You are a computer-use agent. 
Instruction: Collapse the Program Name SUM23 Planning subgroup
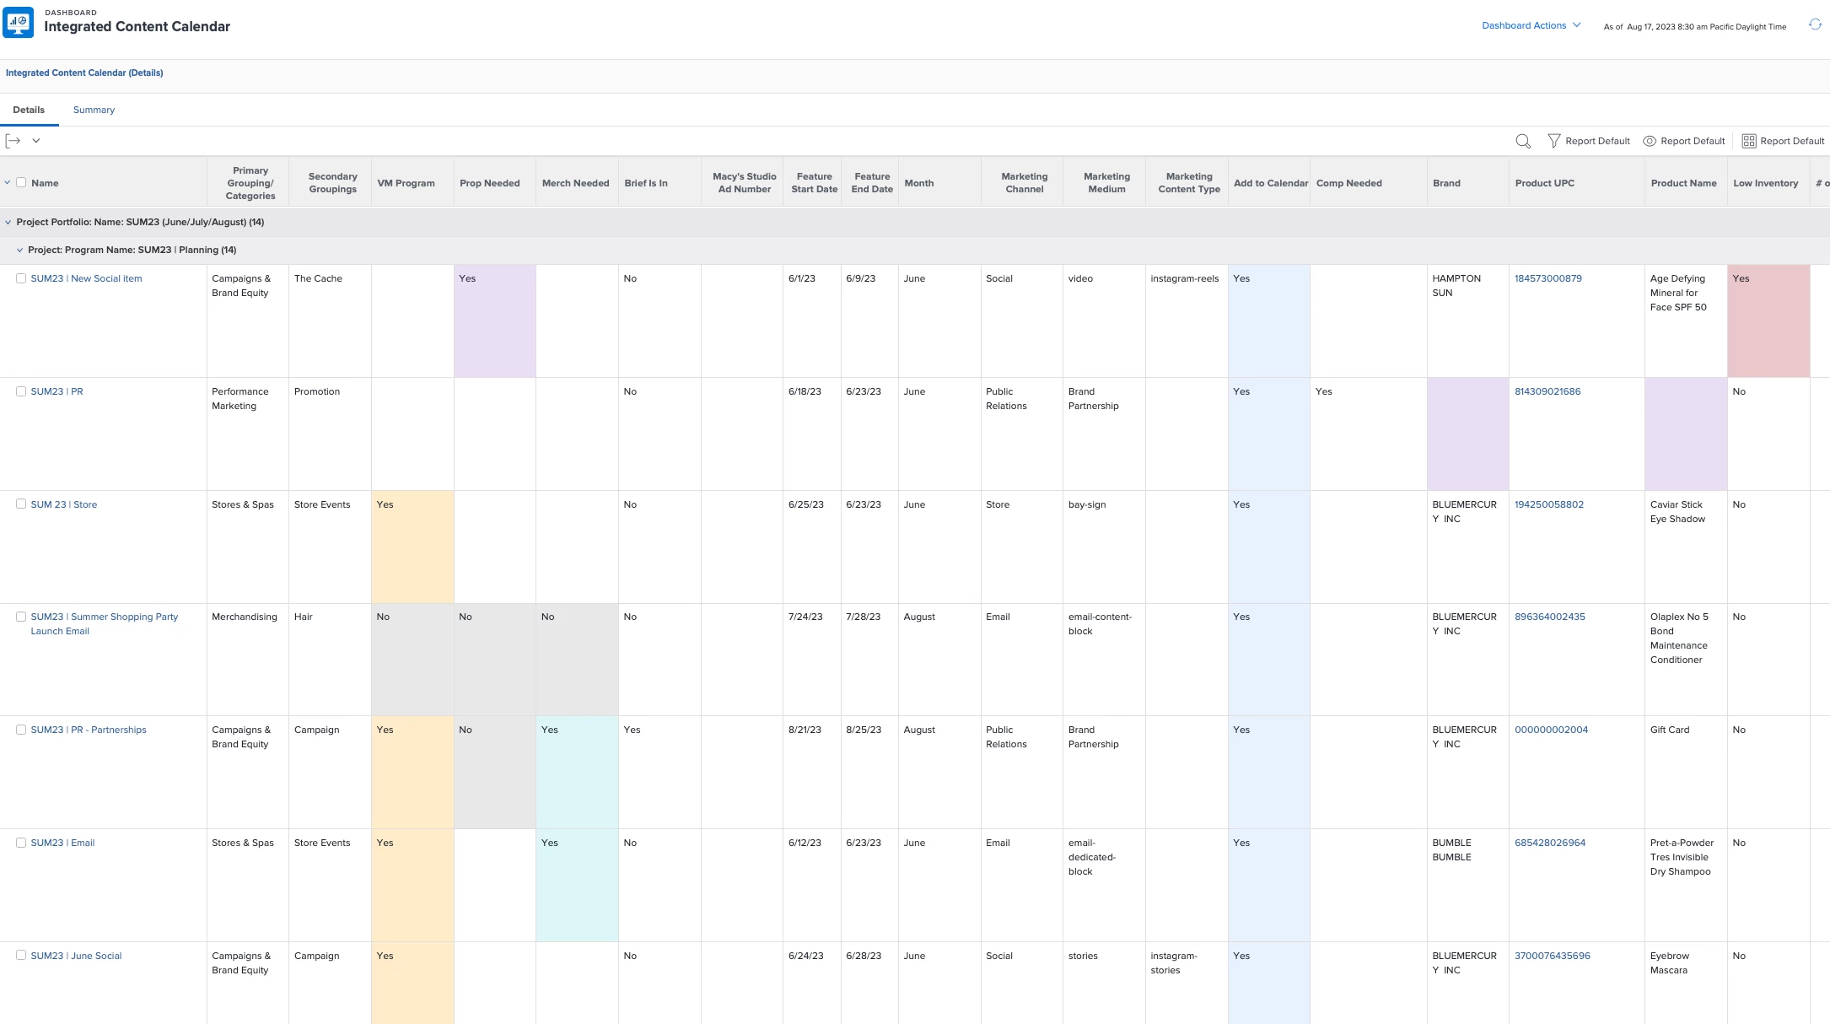(x=19, y=251)
